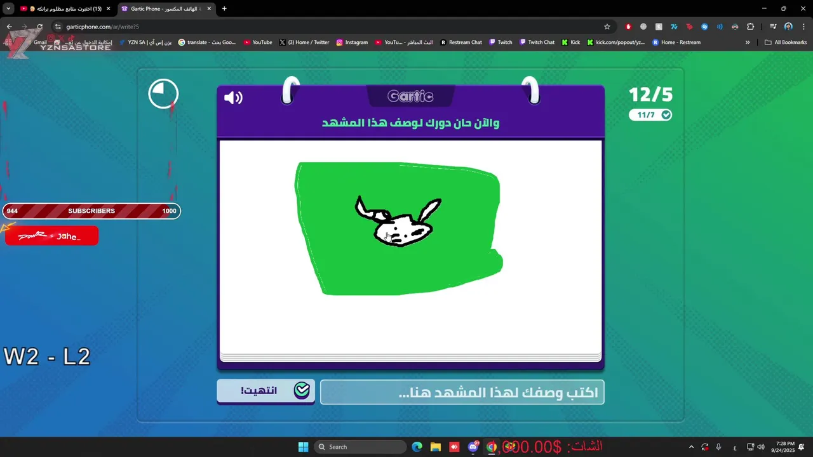The image size is (813, 457).
Task: Open the volume tray icon
Action: (x=761, y=447)
